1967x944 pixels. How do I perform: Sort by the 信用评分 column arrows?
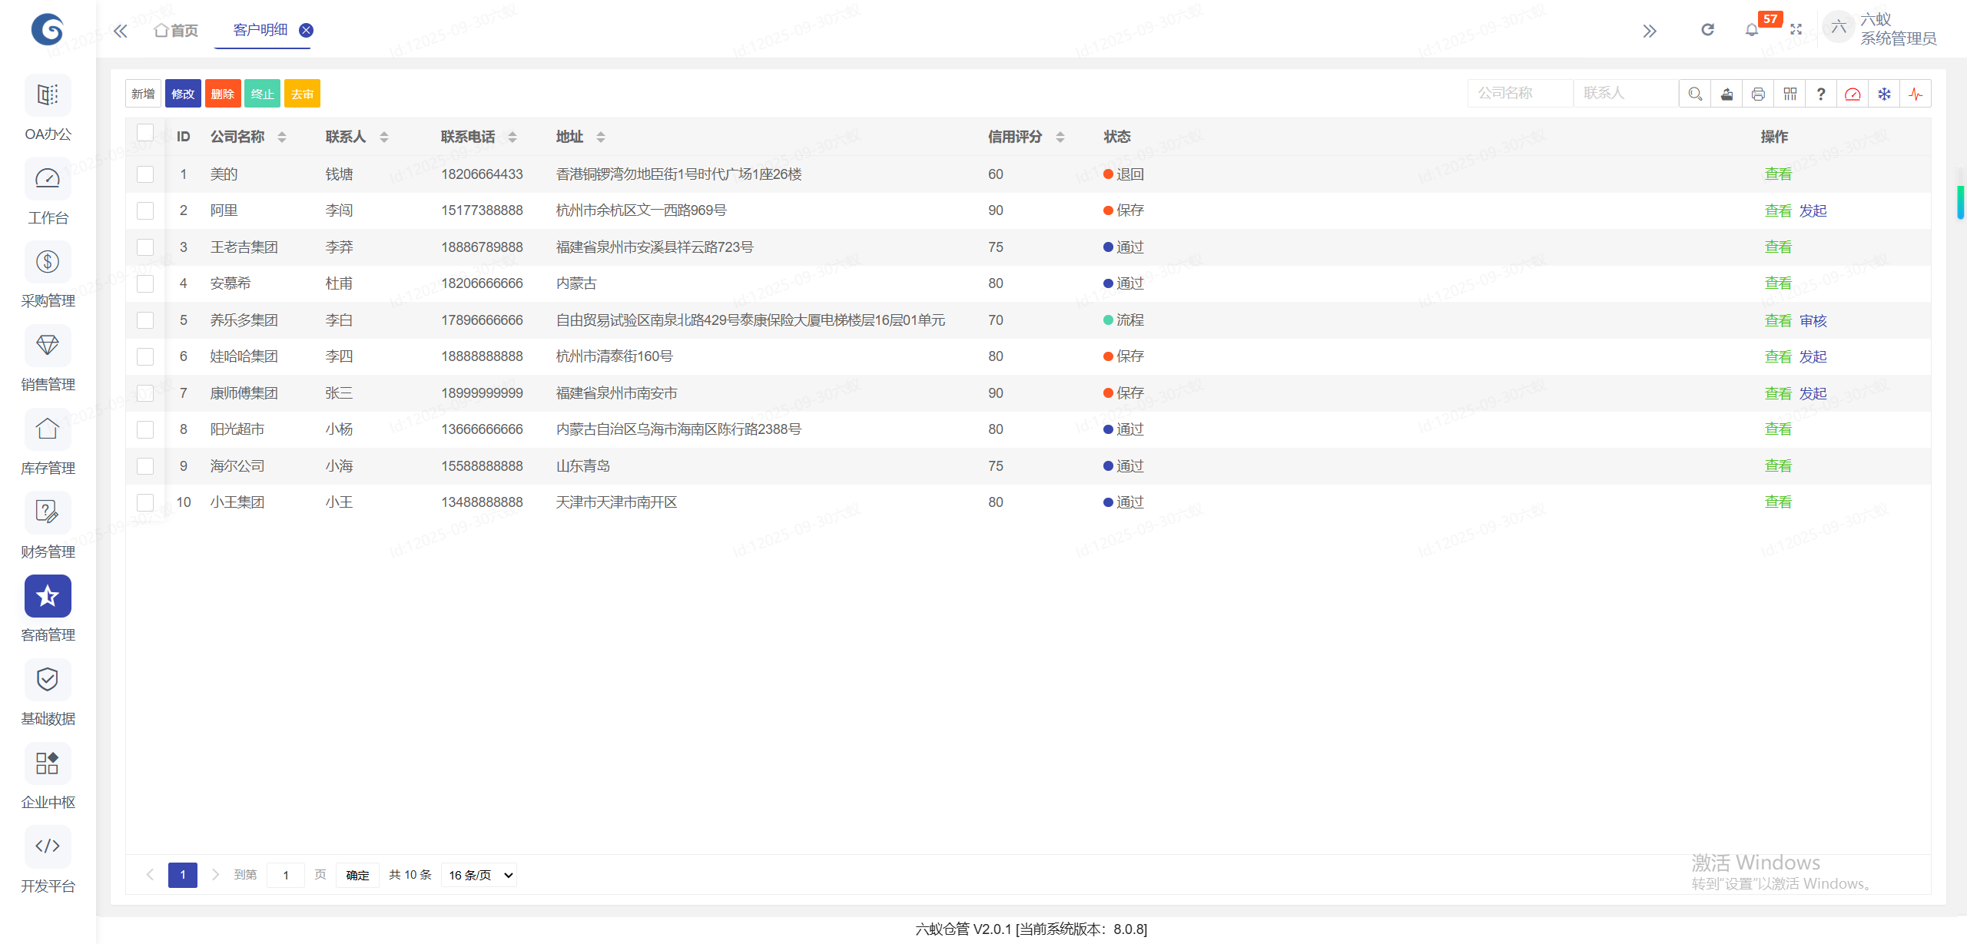click(1060, 137)
